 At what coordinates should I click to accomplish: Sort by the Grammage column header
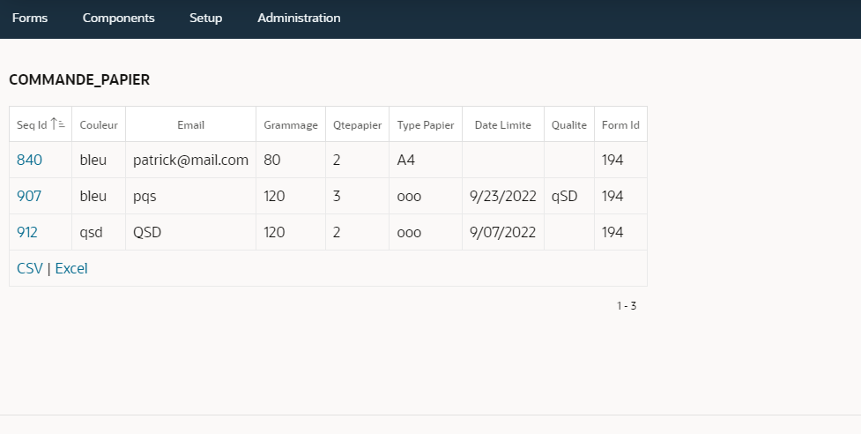tap(291, 125)
